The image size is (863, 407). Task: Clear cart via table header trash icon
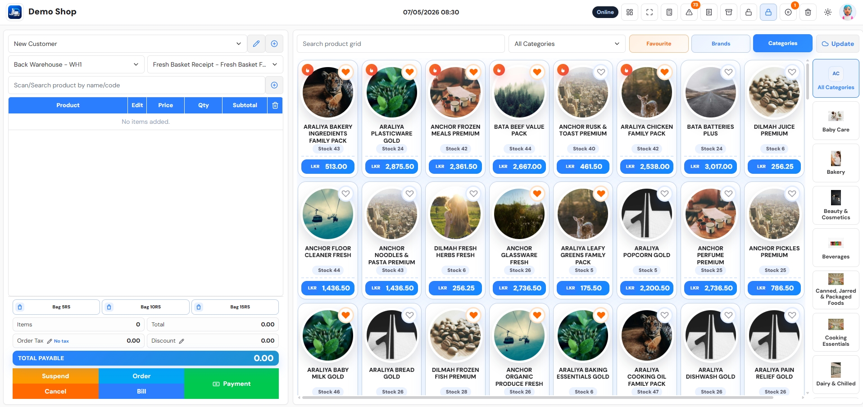coord(275,105)
